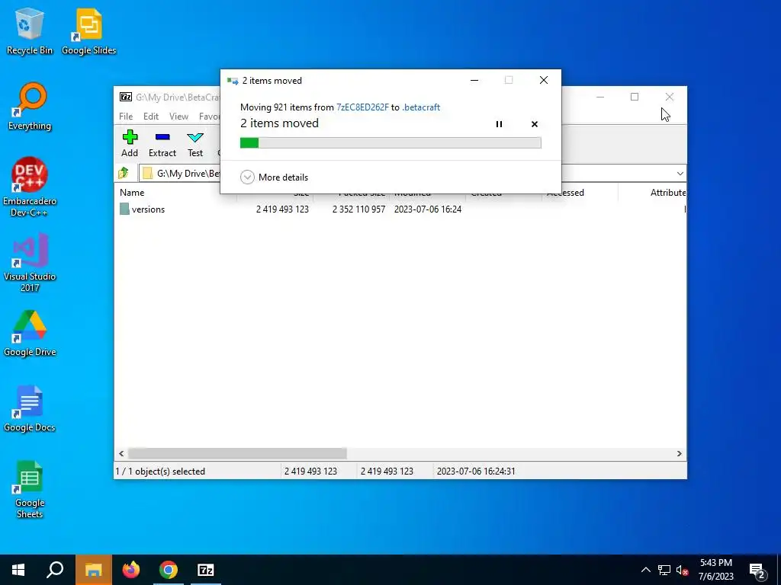
Task: Show hidden system tray icons
Action: [x=645, y=570]
